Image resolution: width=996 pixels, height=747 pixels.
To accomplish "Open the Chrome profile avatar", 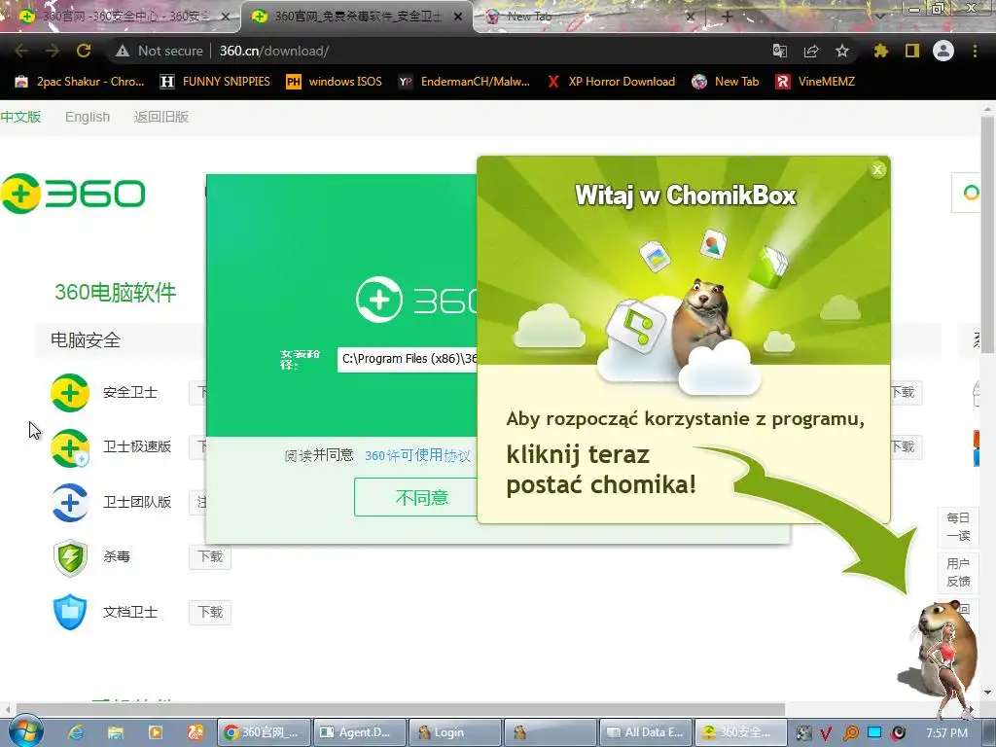I will point(943,51).
